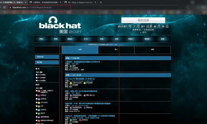Click the yellow 云平台安全 sidebar track icon
The width and height of the screenshot is (207, 124).
click(x=39, y=103)
